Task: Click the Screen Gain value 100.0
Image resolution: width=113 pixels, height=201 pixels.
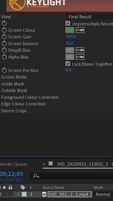Action: click(71, 37)
